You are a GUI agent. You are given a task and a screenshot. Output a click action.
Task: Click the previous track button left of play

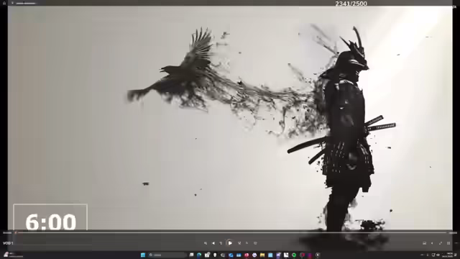(213, 243)
